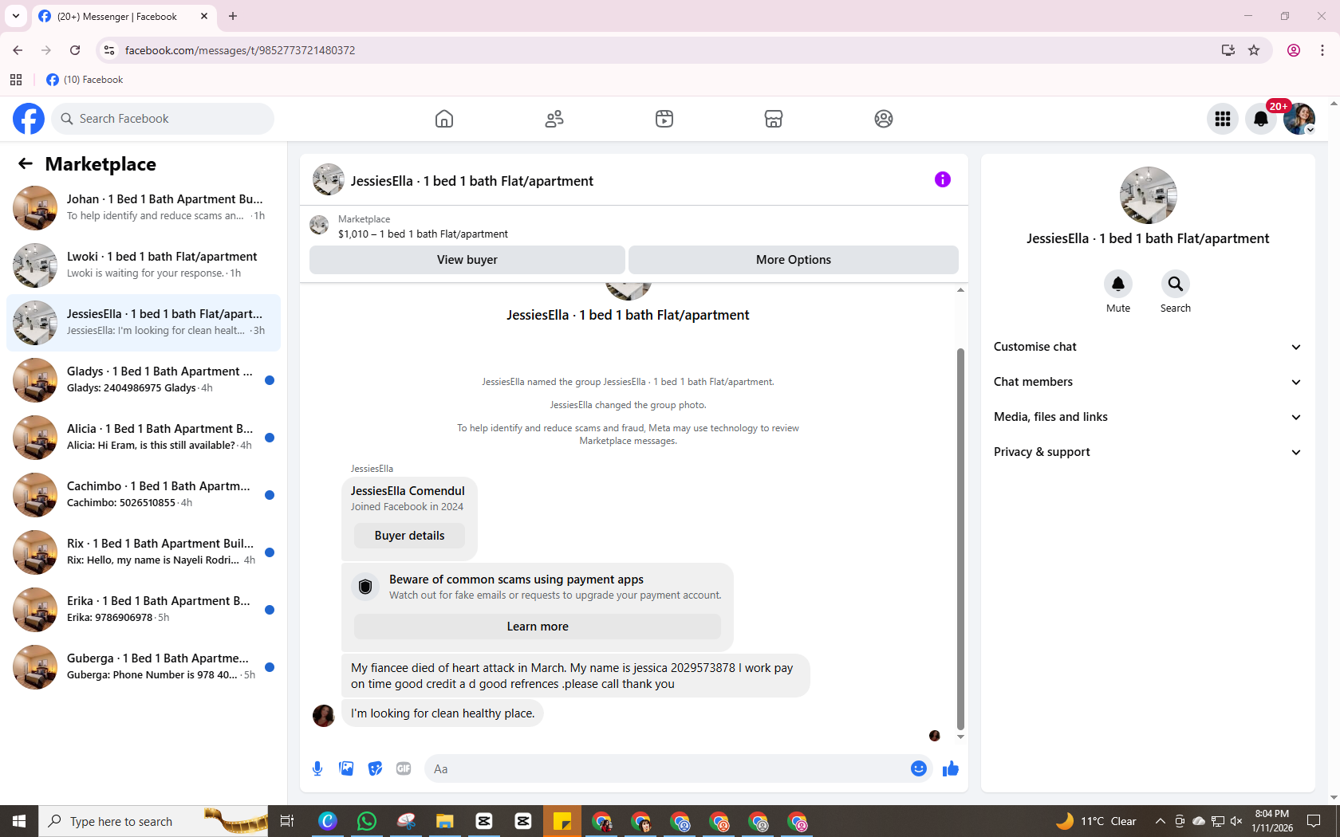
Task: Open Guberga's conversation in the list
Action: point(144,666)
